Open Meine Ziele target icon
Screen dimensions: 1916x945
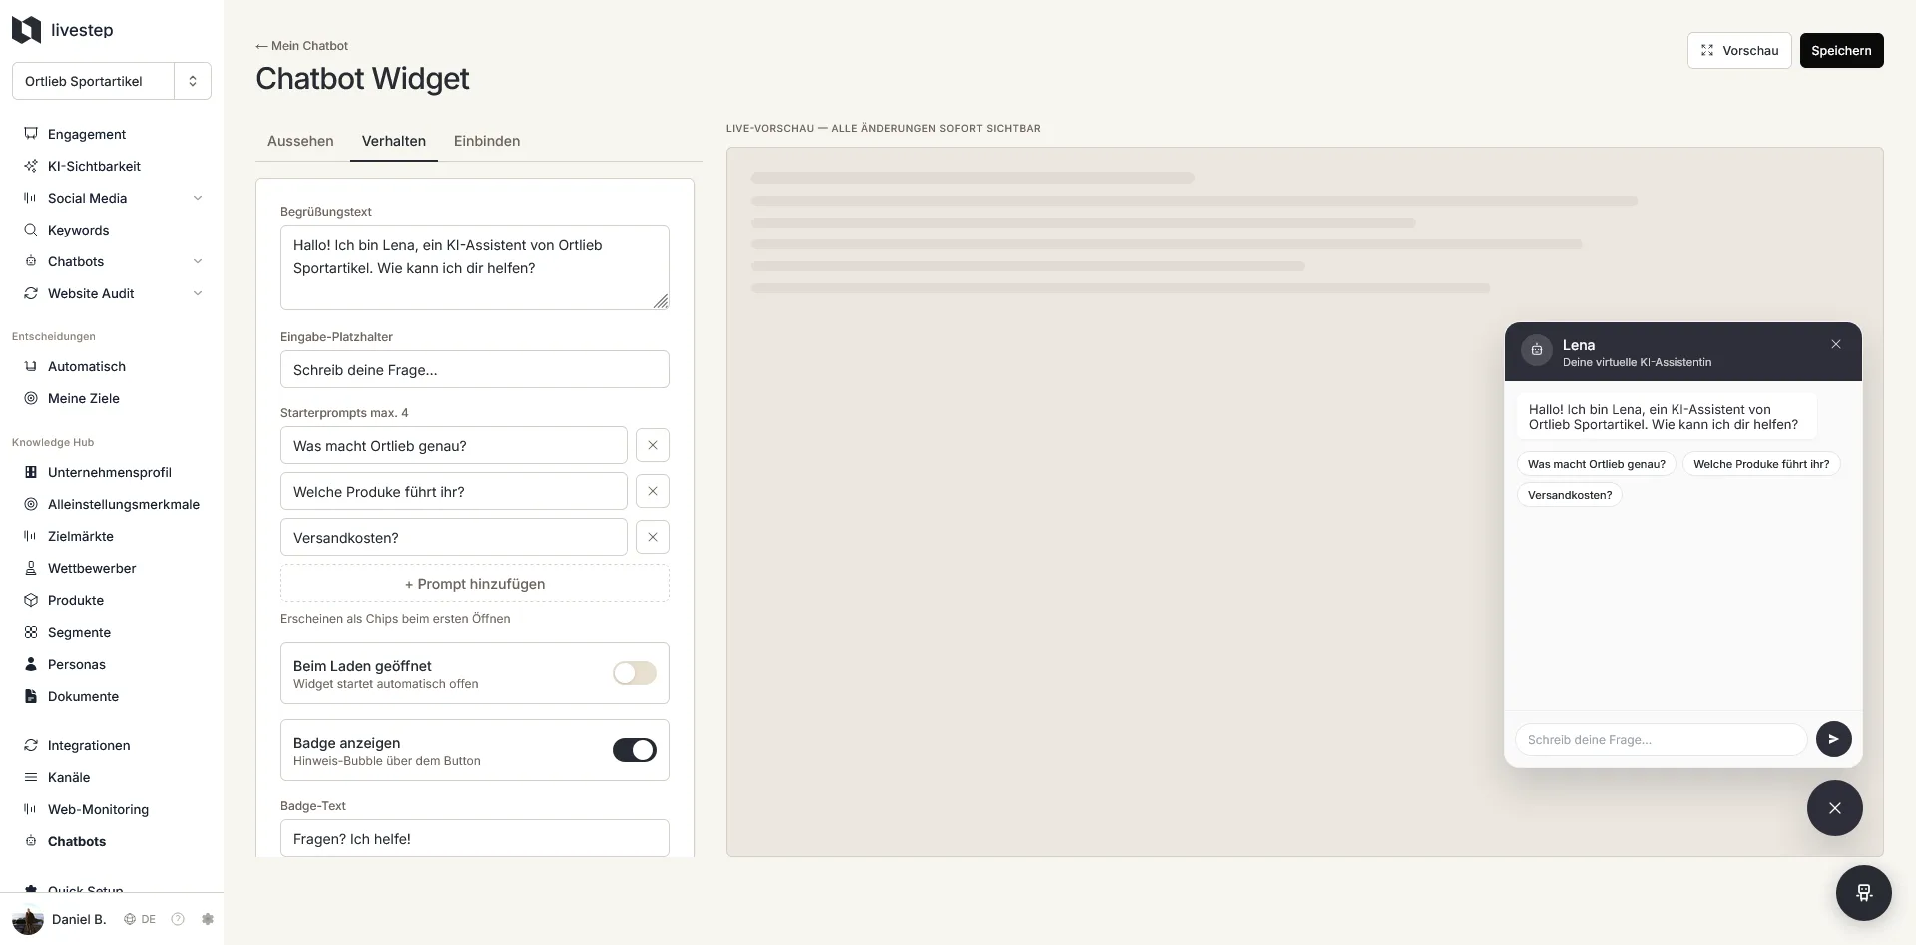pyautogui.click(x=31, y=398)
